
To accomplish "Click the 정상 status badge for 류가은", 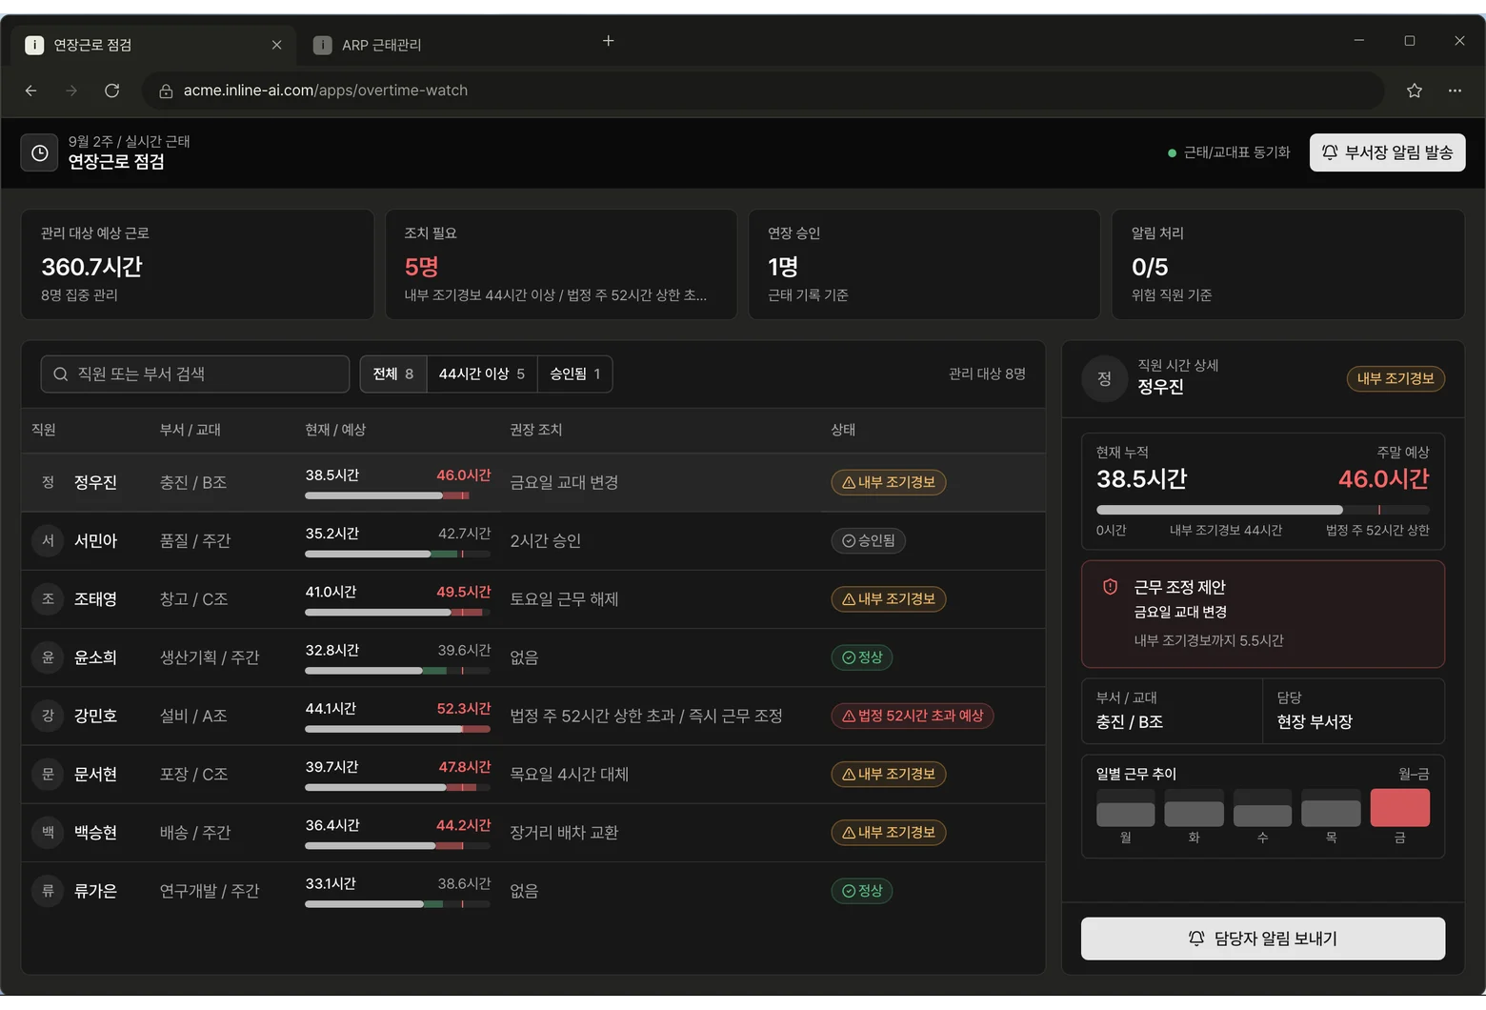I will (862, 891).
